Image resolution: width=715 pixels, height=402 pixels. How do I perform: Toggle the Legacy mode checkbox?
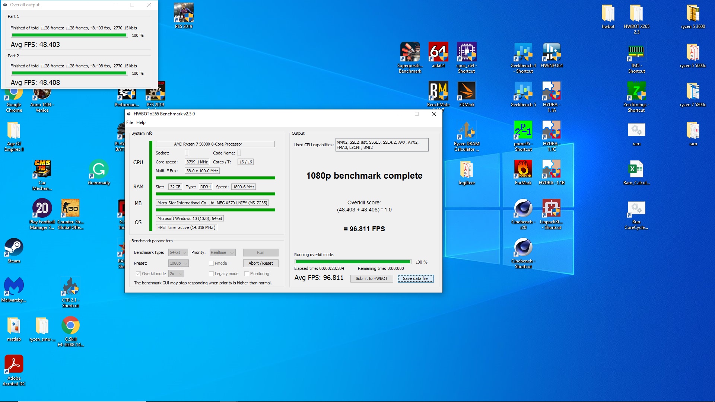click(x=211, y=274)
